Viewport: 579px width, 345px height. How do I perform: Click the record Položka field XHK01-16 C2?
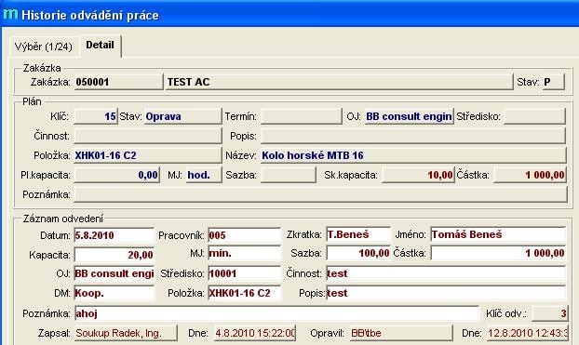click(245, 293)
